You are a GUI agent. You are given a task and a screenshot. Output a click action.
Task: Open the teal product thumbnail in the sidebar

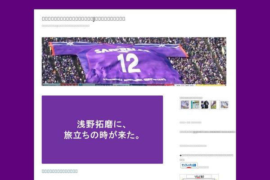pos(195,105)
